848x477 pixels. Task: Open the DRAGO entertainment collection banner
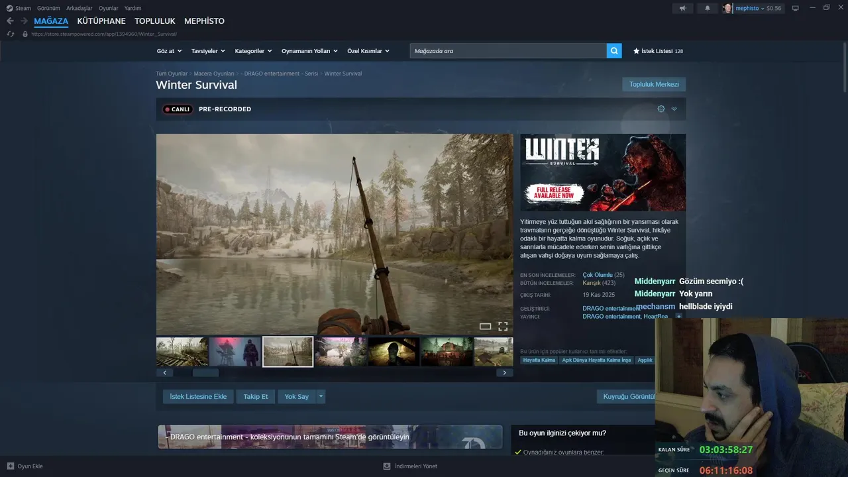tap(330, 437)
